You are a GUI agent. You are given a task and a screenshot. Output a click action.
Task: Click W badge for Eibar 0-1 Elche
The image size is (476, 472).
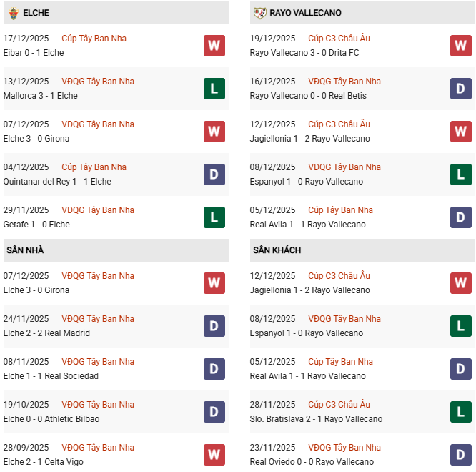(214, 46)
